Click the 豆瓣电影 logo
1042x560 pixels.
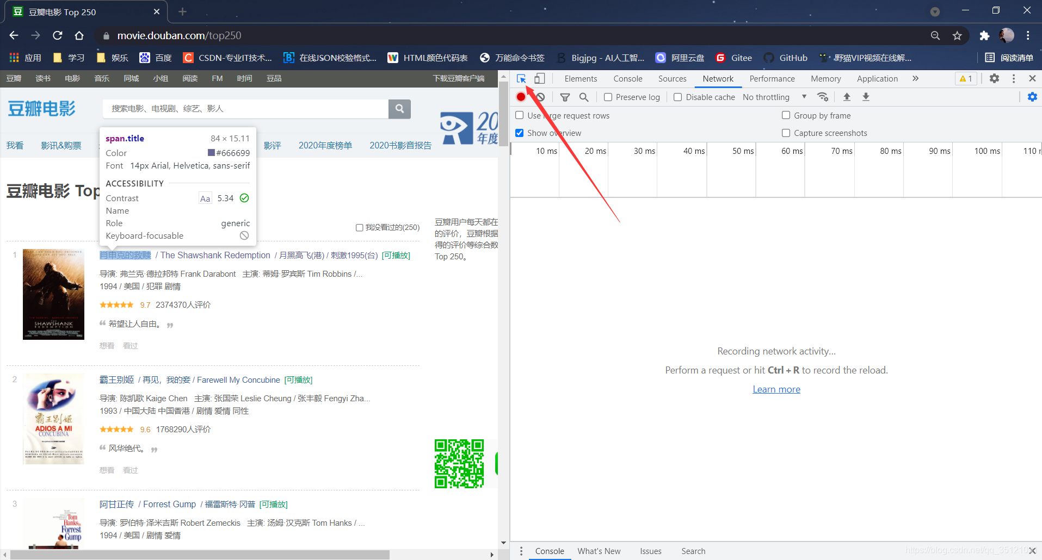(x=41, y=109)
